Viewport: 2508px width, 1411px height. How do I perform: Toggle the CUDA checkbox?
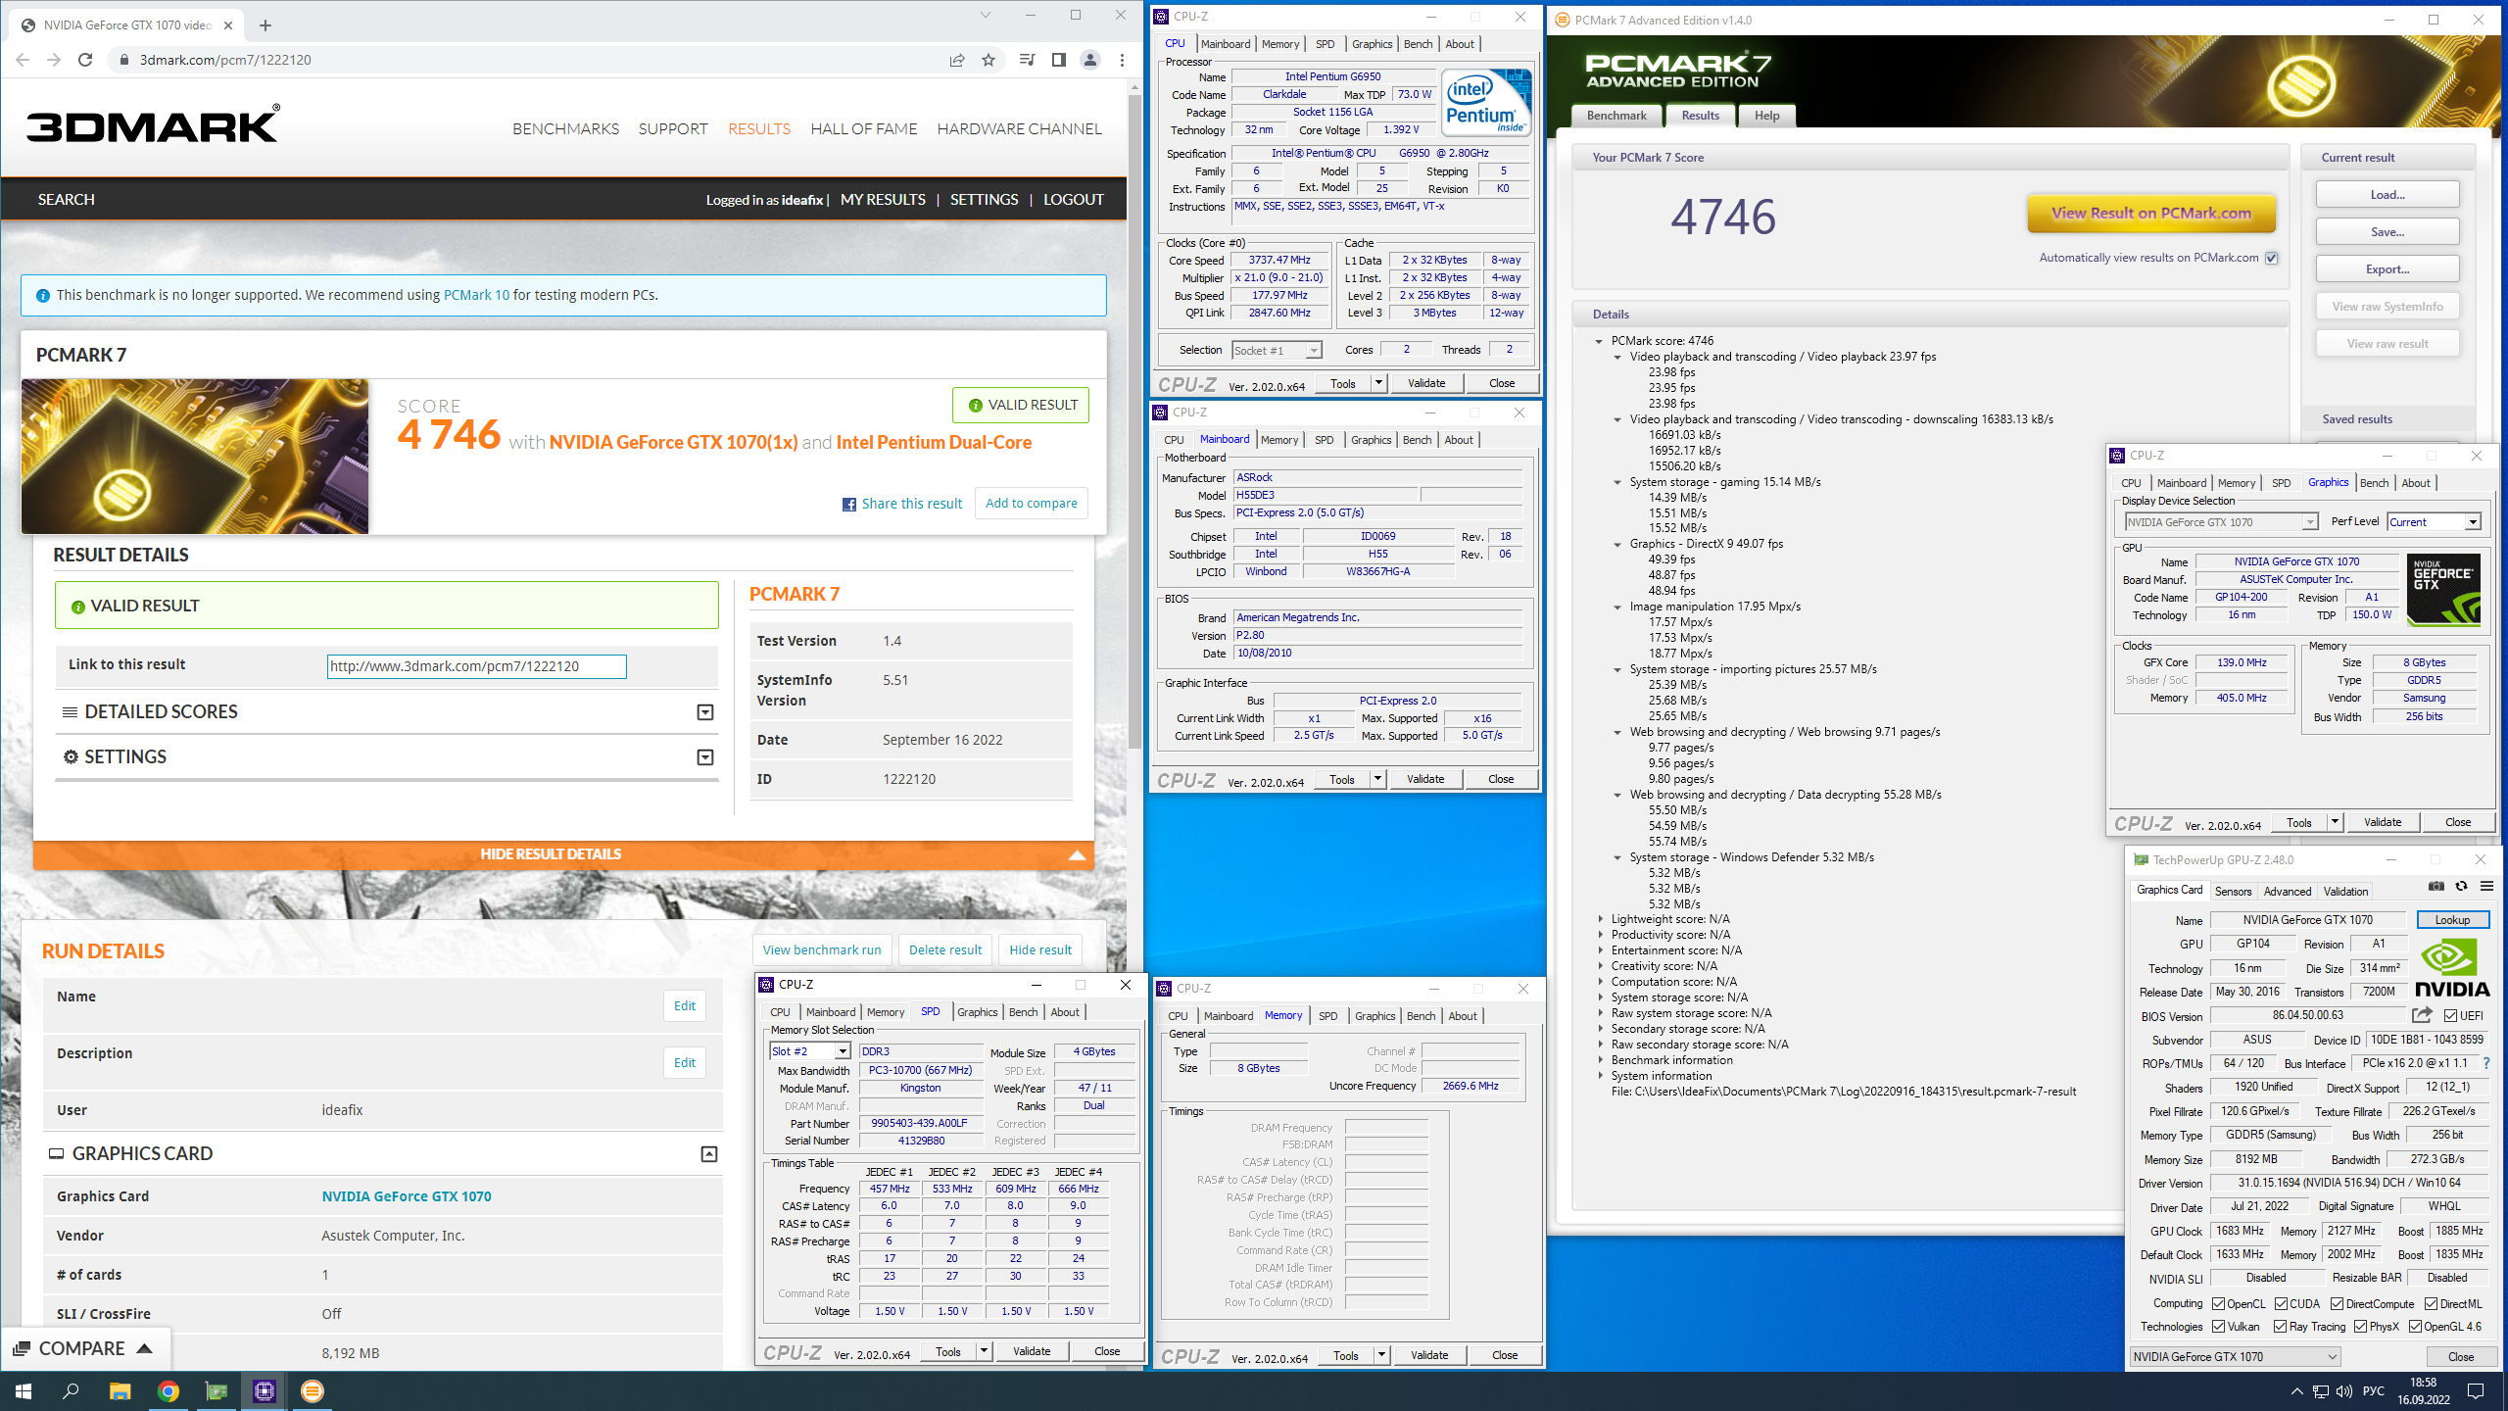[x=2282, y=1304]
